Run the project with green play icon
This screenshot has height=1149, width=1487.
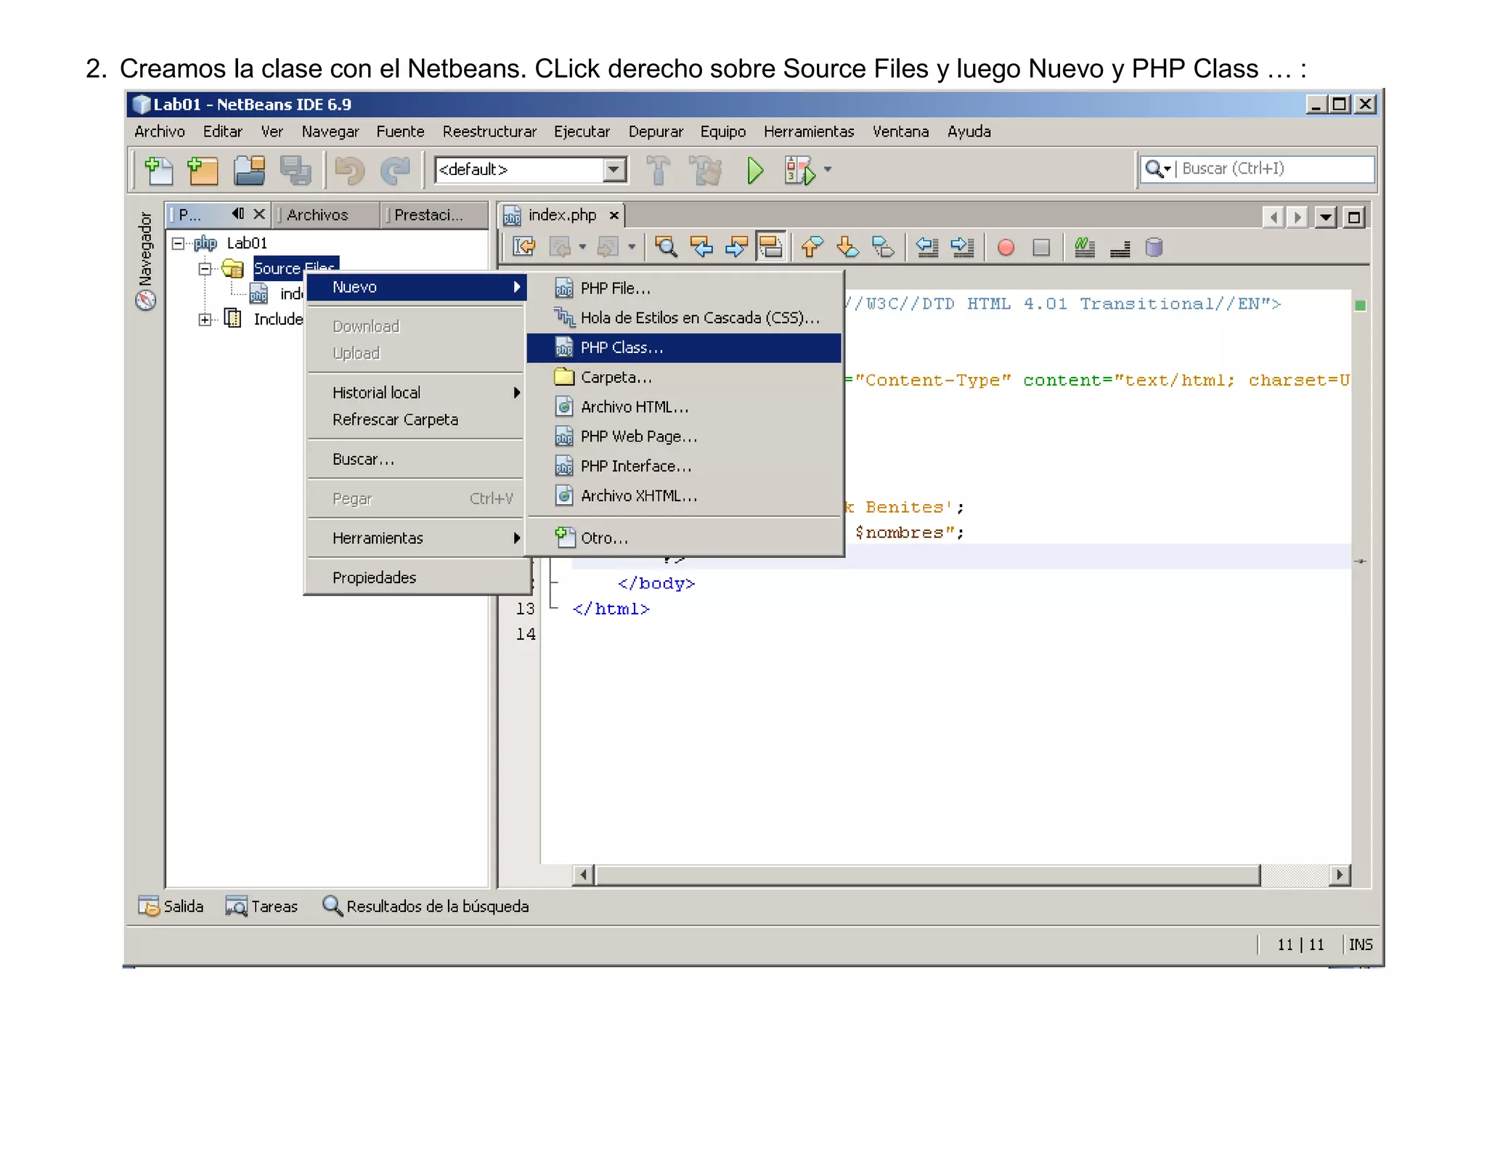pyautogui.click(x=755, y=171)
